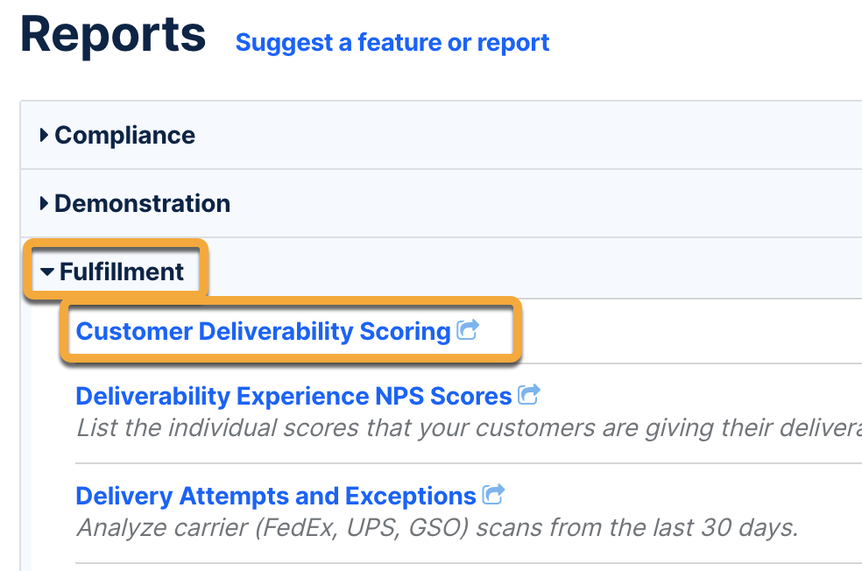This screenshot has height=571, width=862.
Task: Click empty header space right of Compliance label
Action: 526,136
